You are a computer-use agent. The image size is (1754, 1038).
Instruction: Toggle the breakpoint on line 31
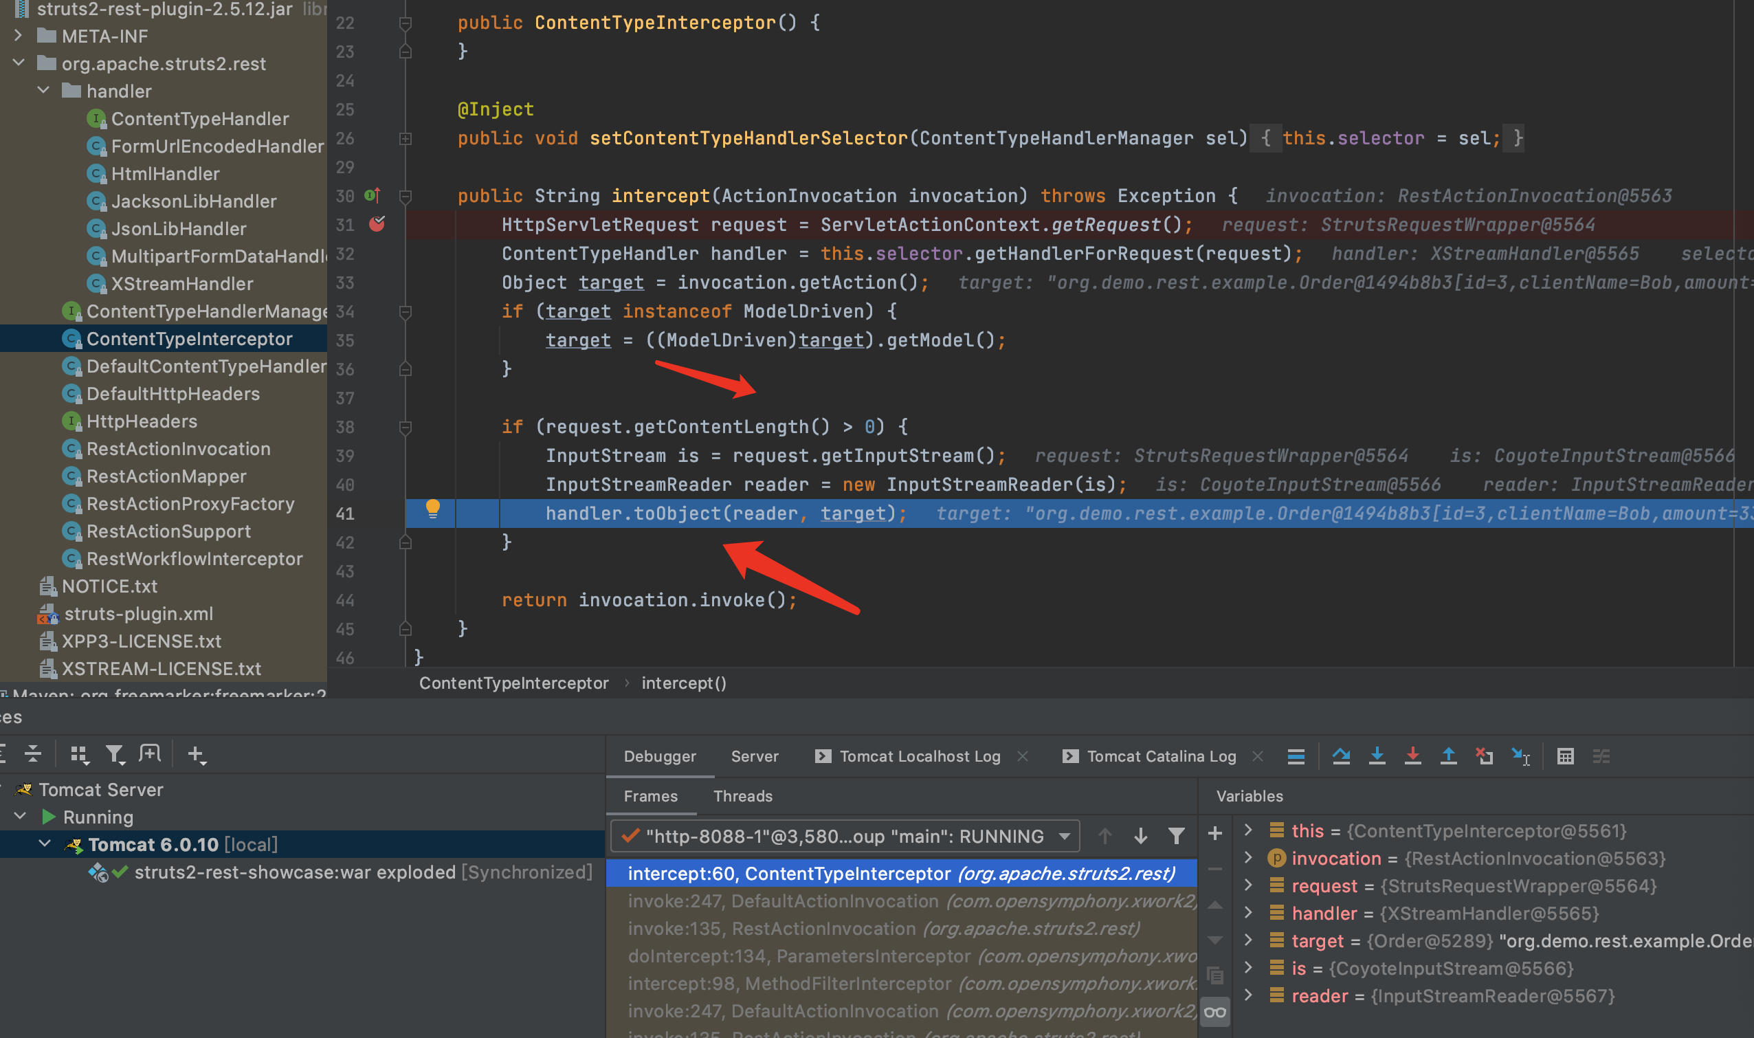pyautogui.click(x=377, y=224)
